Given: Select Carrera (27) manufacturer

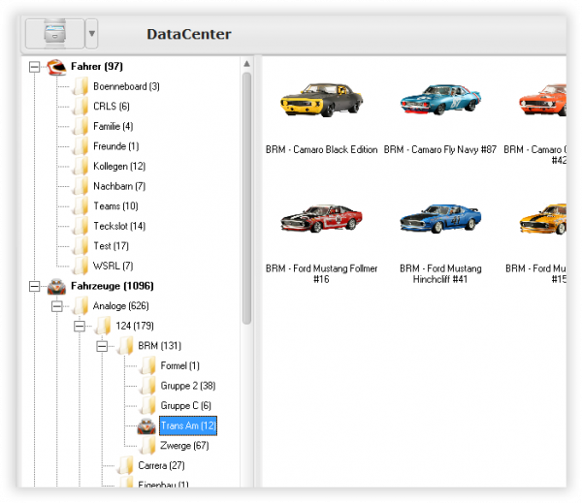Looking at the screenshot, I should [161, 466].
